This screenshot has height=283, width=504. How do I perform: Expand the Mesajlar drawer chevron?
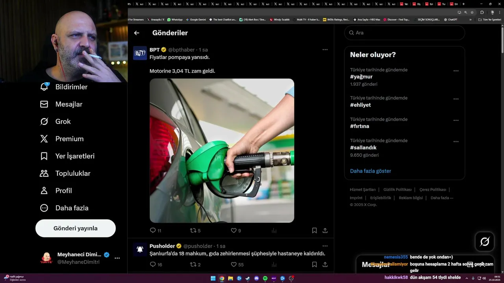[x=482, y=265]
